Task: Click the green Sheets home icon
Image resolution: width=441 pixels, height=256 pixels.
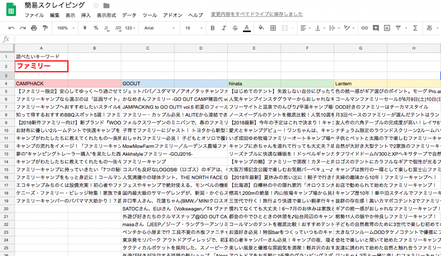Action: coord(11,9)
